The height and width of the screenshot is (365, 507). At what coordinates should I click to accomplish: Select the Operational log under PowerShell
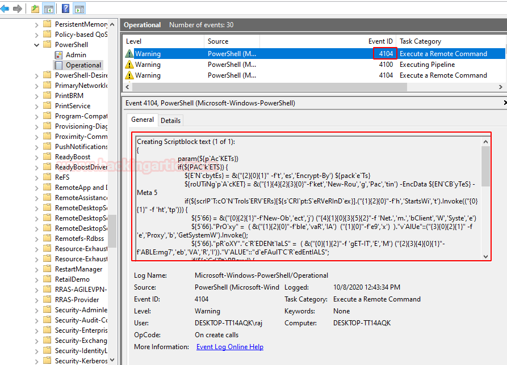pyautogui.click(x=83, y=65)
